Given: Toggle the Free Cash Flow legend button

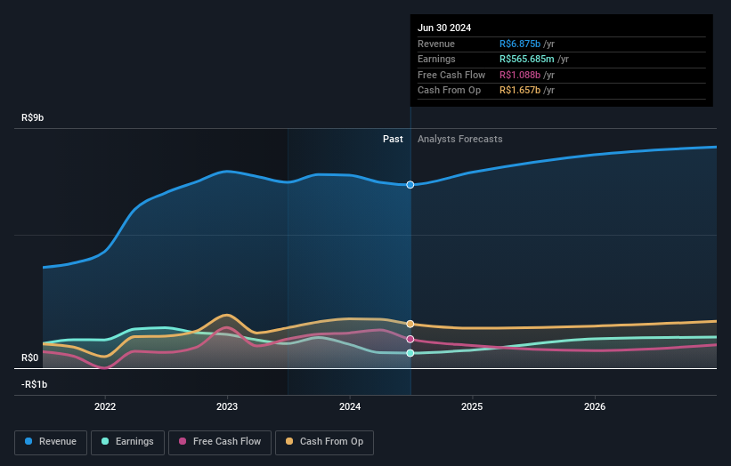Looking at the screenshot, I should coord(220,442).
